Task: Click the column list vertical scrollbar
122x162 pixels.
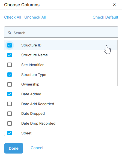Action: tap(117, 63)
